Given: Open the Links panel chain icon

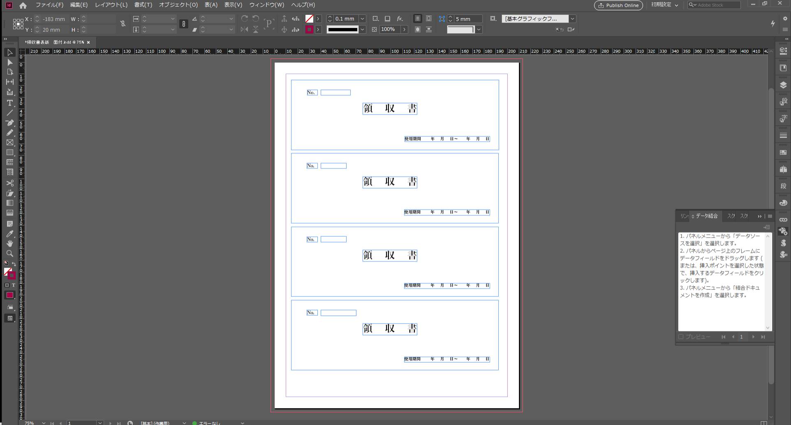Looking at the screenshot, I should point(783,220).
